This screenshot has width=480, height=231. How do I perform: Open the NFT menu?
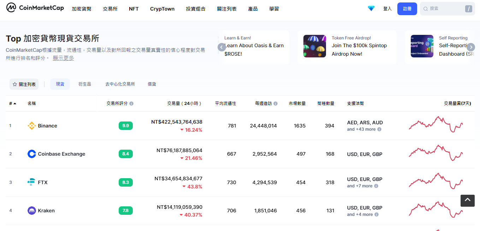pyautogui.click(x=134, y=9)
